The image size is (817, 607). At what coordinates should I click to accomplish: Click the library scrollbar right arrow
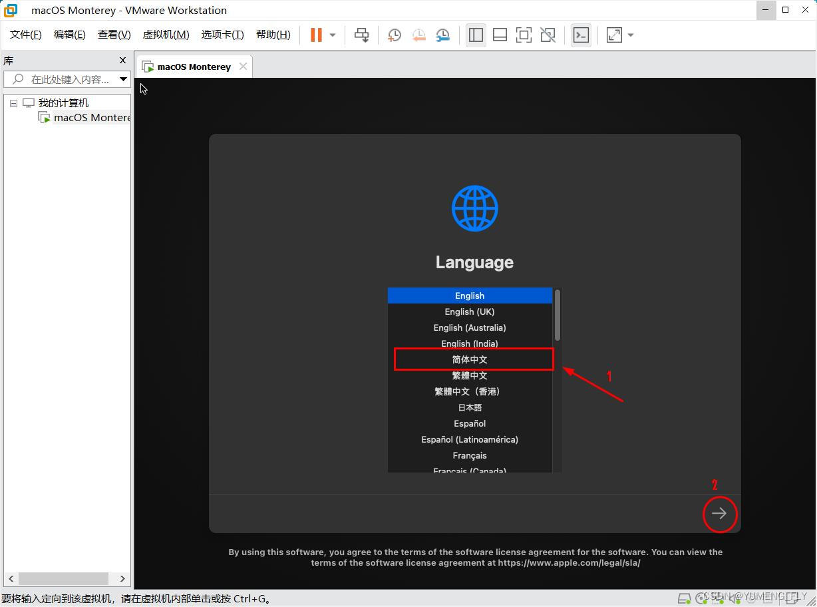[x=122, y=578]
